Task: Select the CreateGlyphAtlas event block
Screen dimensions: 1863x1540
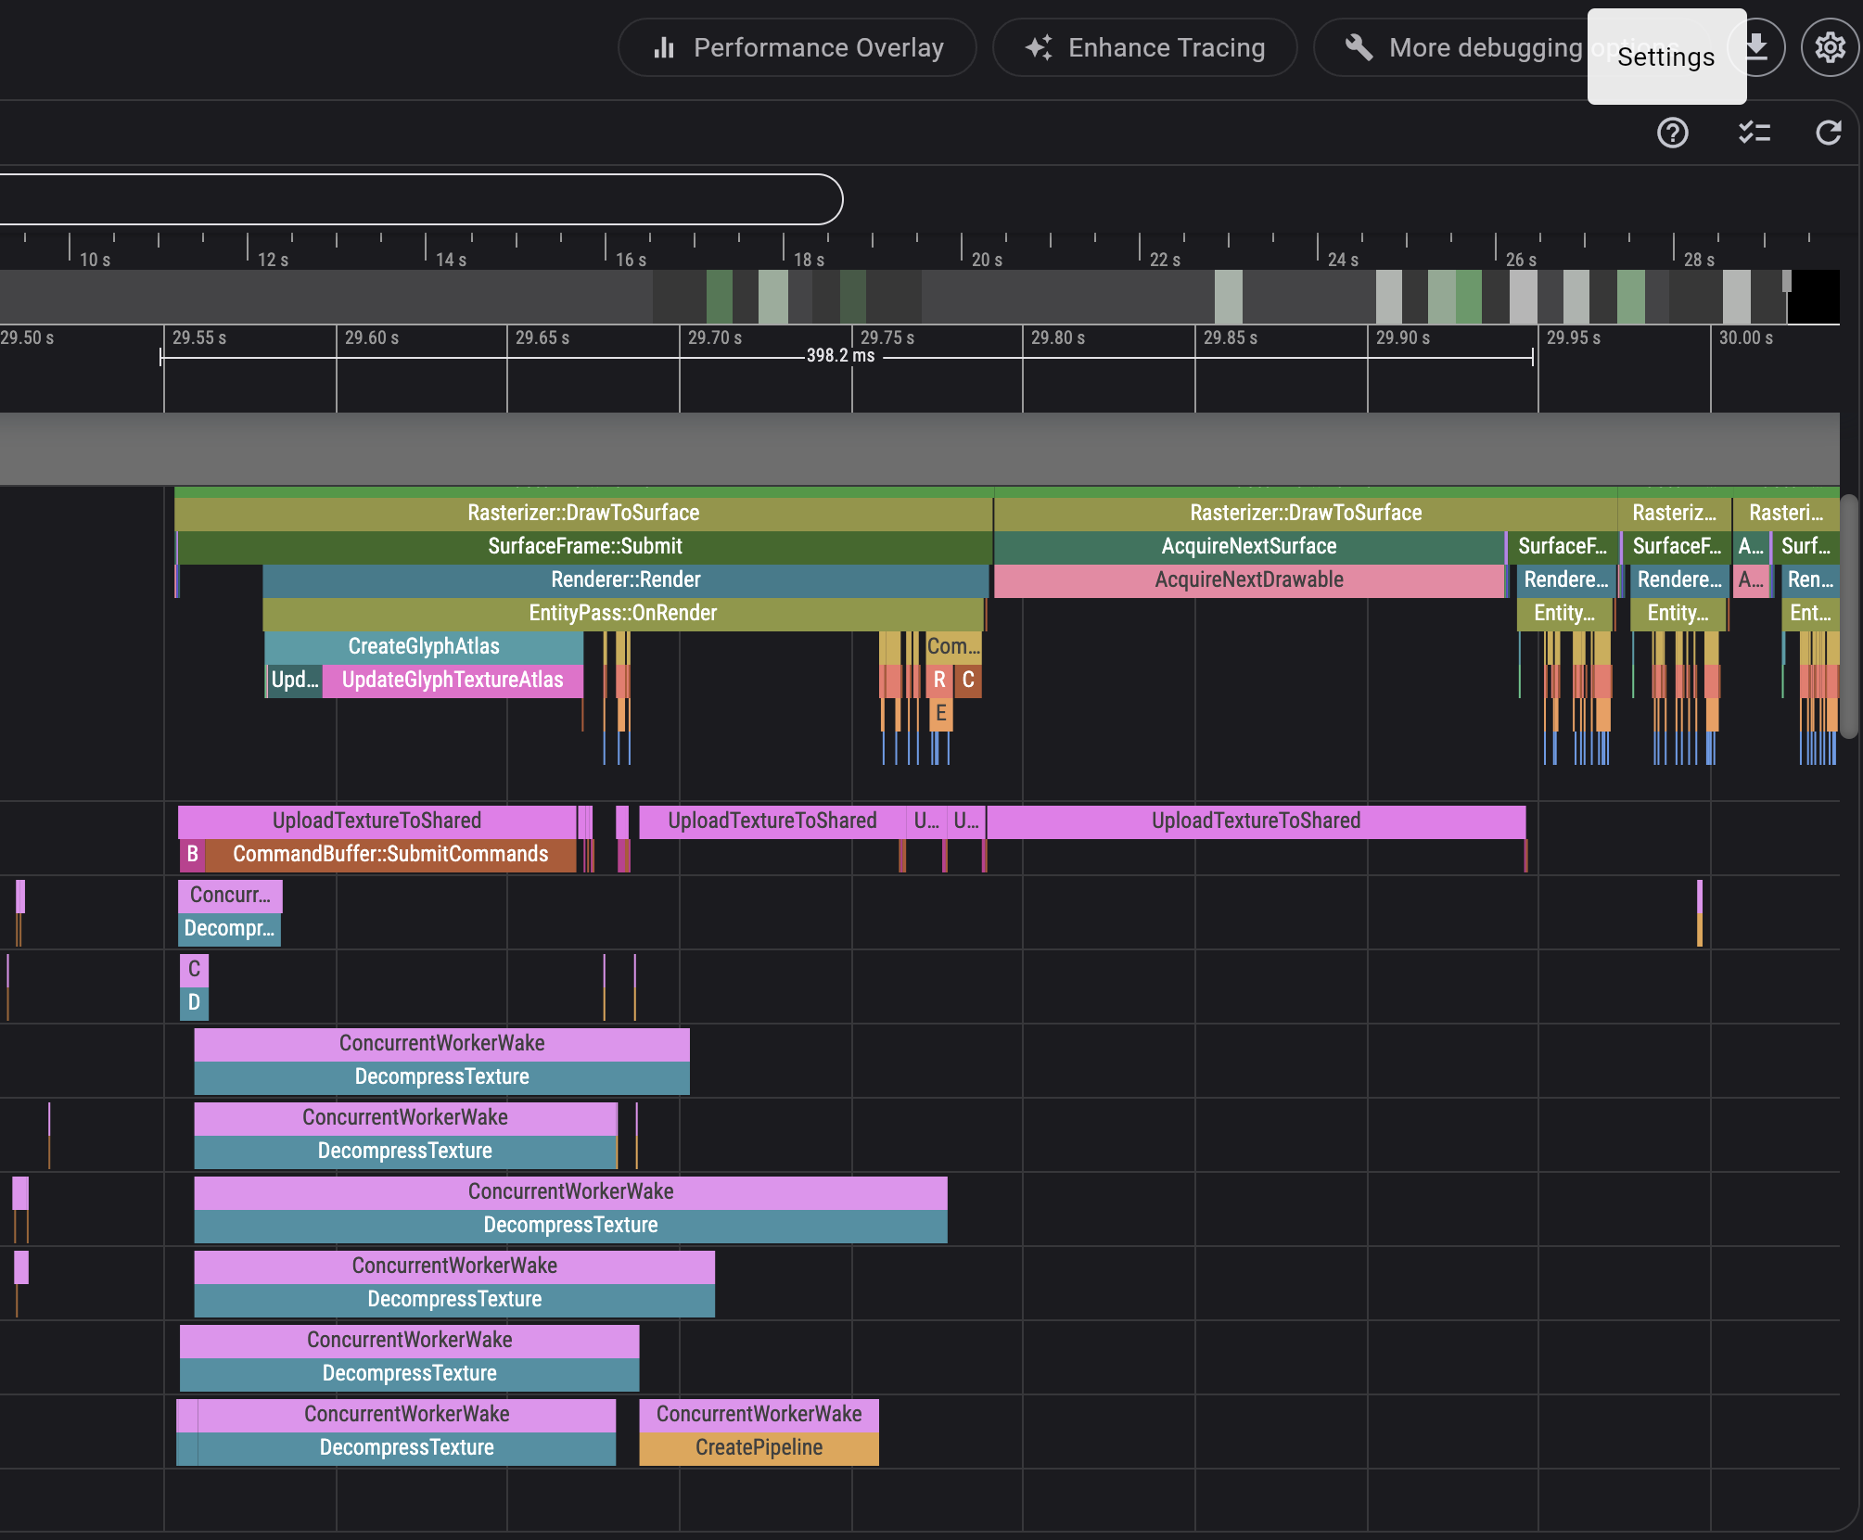Action: [424, 646]
